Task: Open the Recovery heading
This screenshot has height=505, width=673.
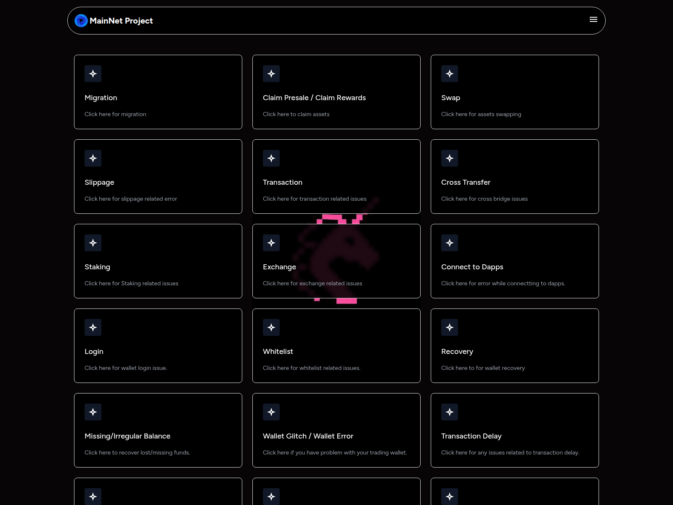Action: pyautogui.click(x=457, y=351)
